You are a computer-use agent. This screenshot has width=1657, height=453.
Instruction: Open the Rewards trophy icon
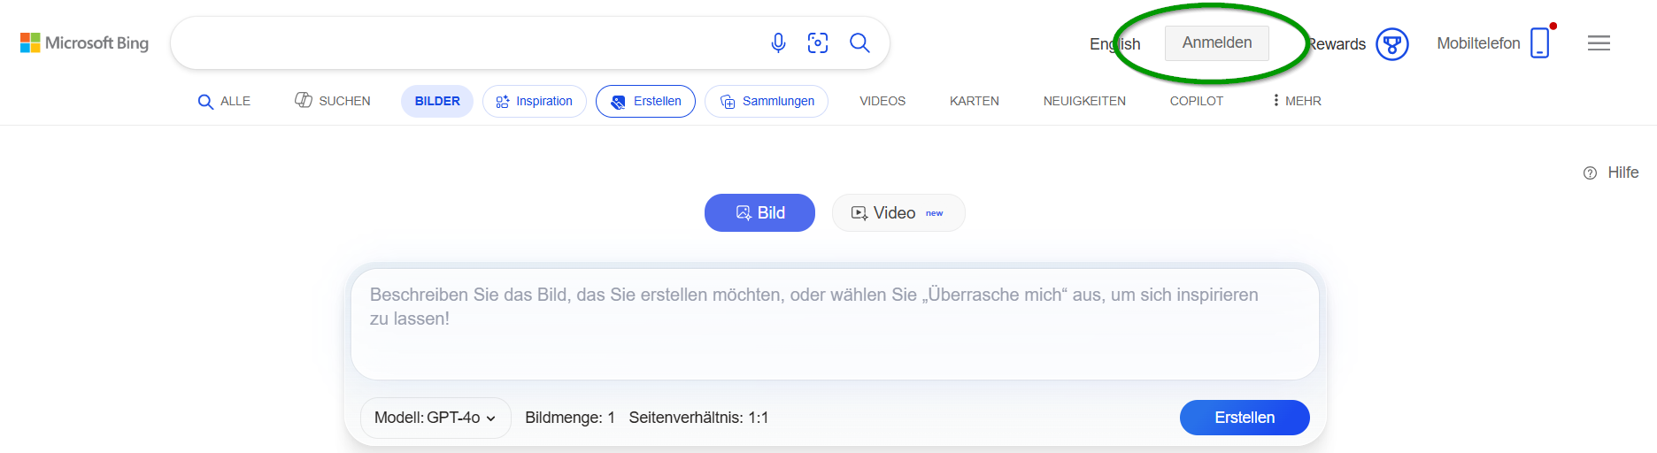tap(1392, 43)
